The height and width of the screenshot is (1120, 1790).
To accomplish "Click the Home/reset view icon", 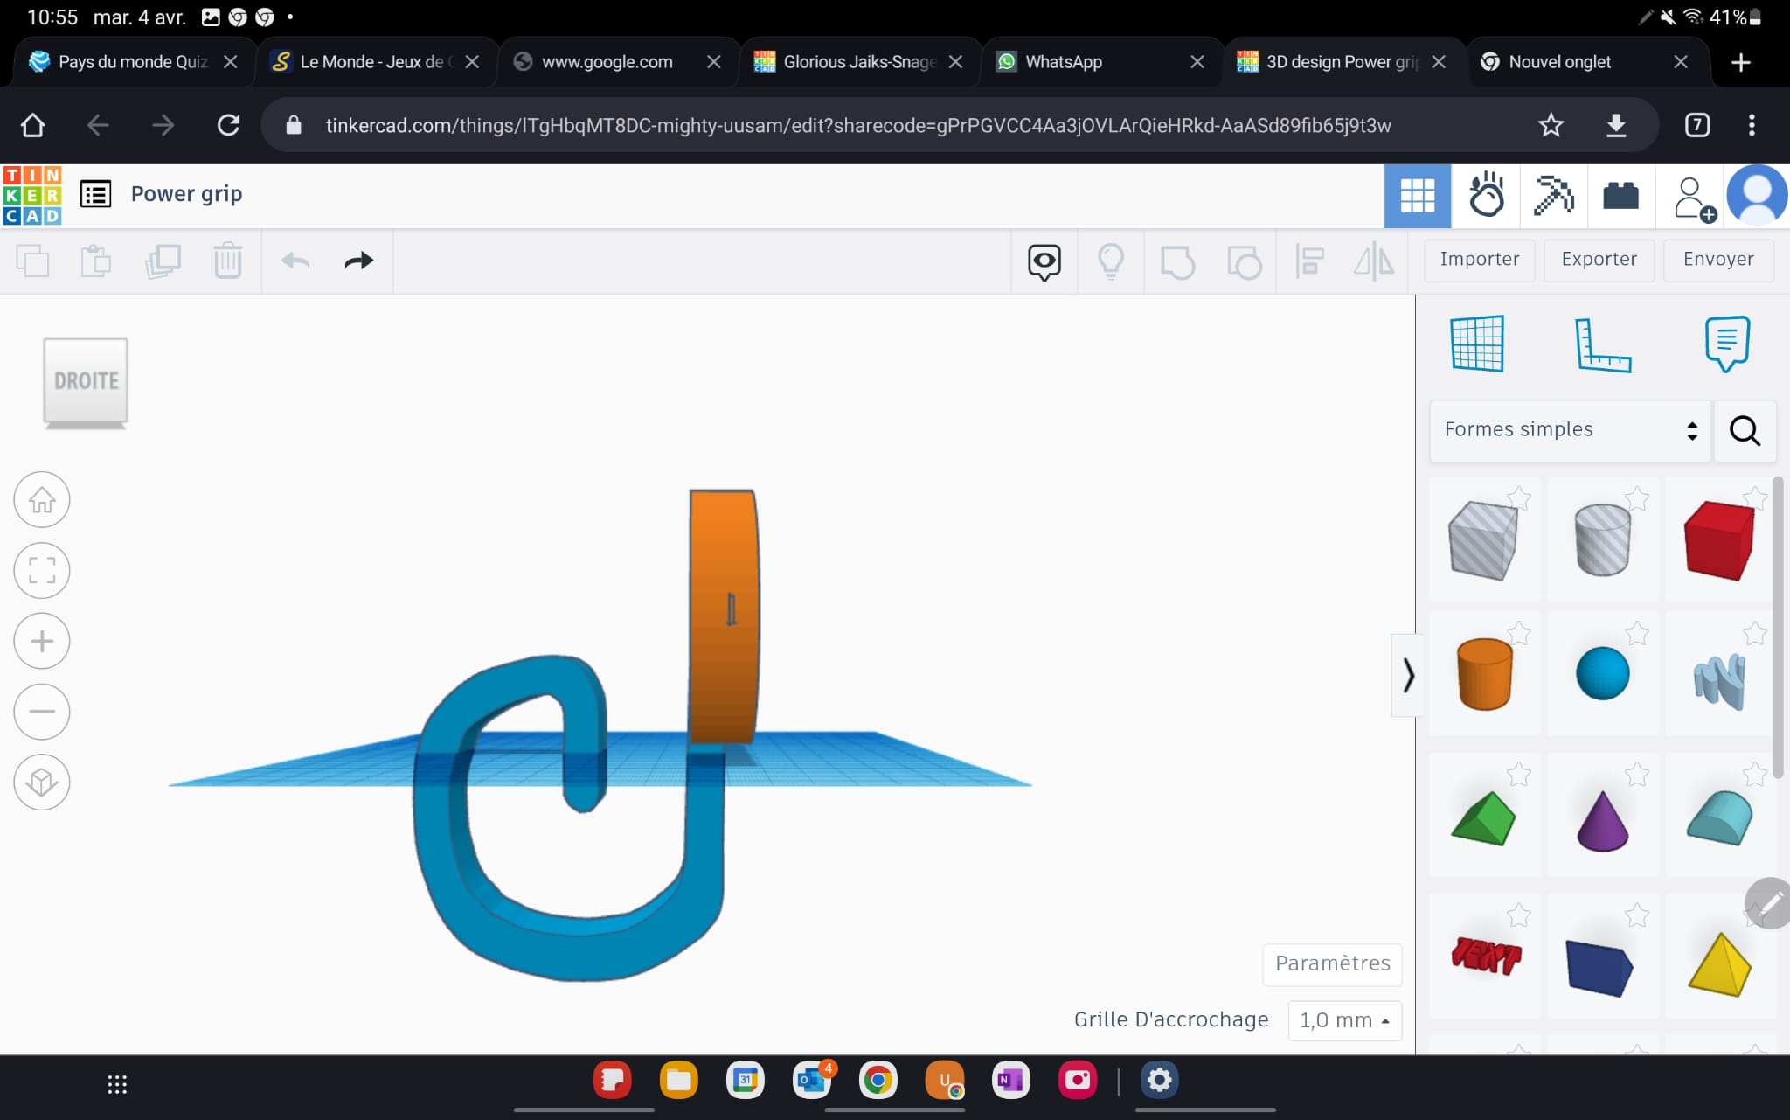I will 41,499.
